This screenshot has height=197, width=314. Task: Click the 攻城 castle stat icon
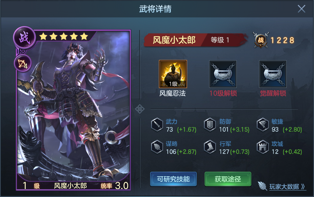click(263, 147)
